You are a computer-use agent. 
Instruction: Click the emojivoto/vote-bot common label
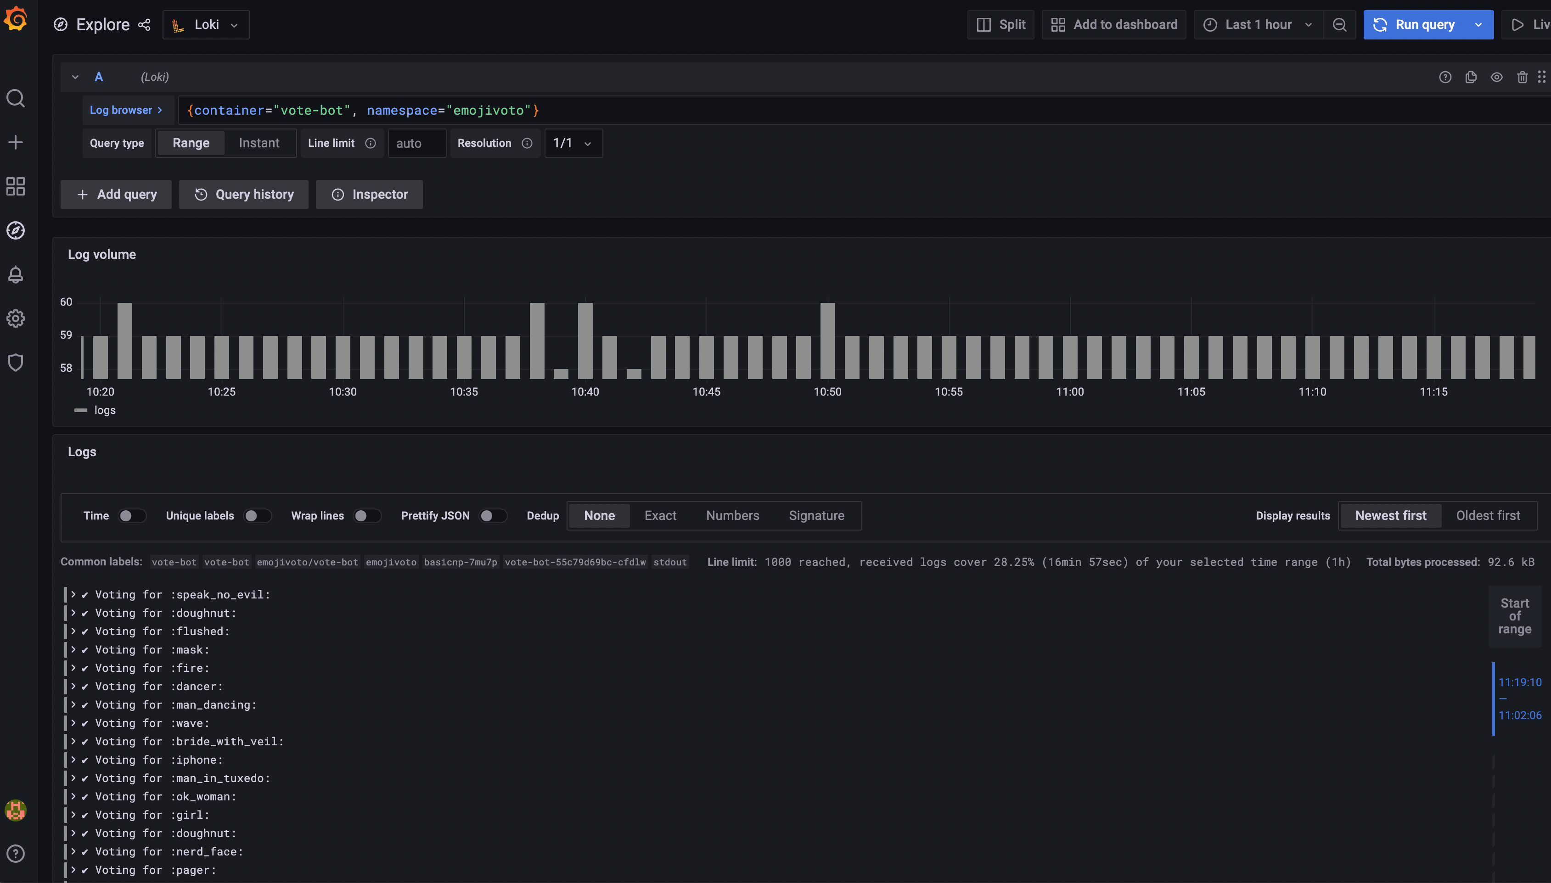pyautogui.click(x=308, y=562)
